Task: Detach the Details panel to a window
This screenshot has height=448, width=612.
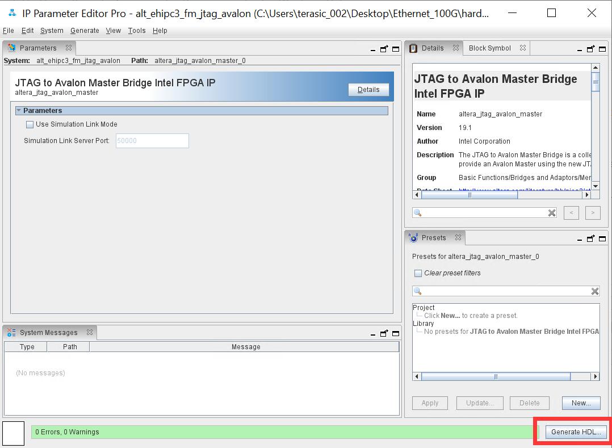Action: [591, 48]
